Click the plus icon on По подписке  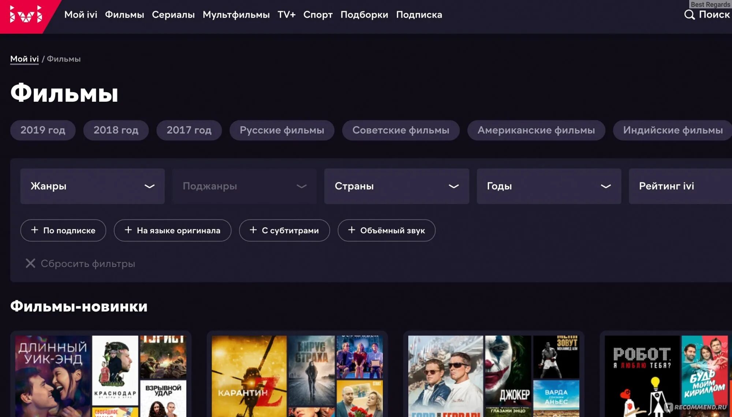click(34, 230)
